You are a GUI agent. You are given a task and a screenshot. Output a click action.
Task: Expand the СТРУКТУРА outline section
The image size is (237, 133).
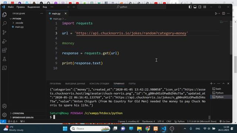pos(18,113)
